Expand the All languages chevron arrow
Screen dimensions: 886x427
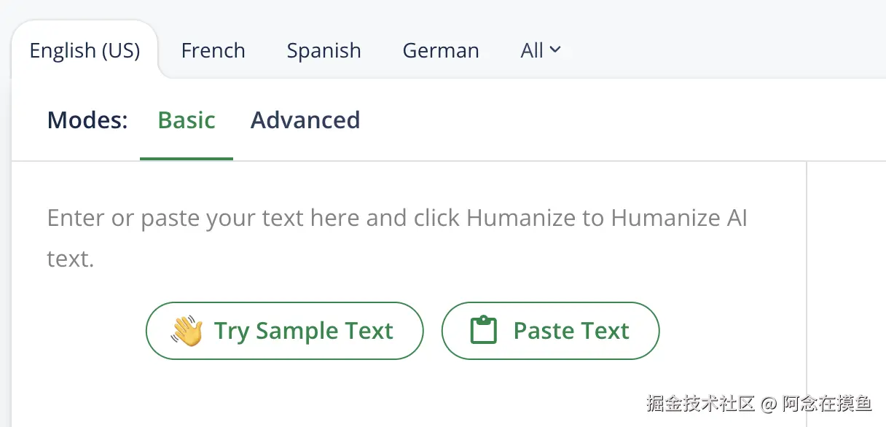(555, 50)
